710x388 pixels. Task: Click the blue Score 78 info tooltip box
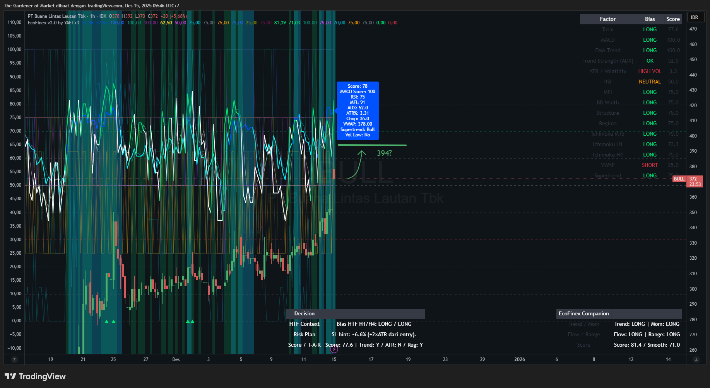click(358, 111)
